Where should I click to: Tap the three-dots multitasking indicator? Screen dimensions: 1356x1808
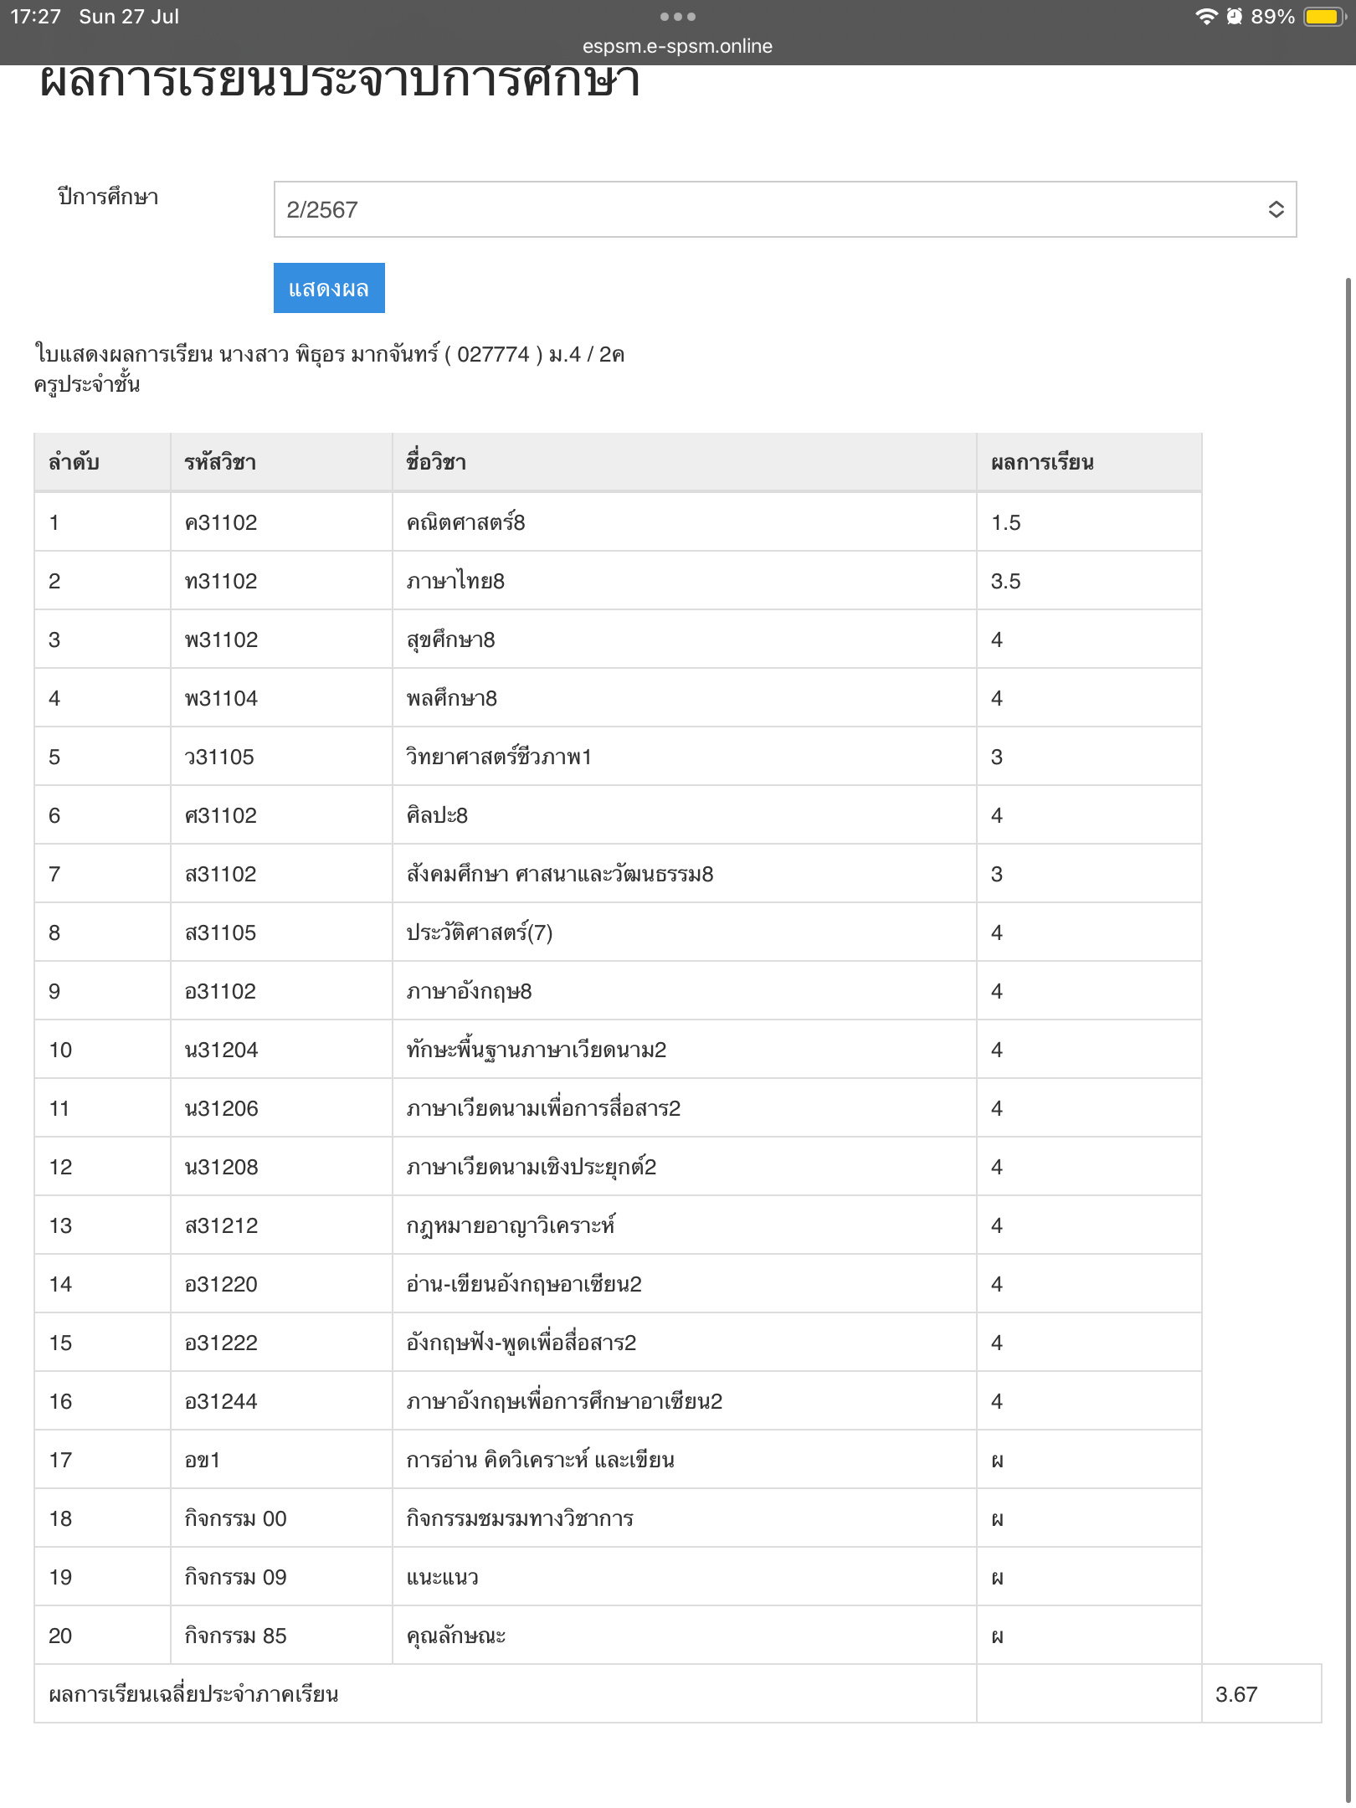pos(677,17)
